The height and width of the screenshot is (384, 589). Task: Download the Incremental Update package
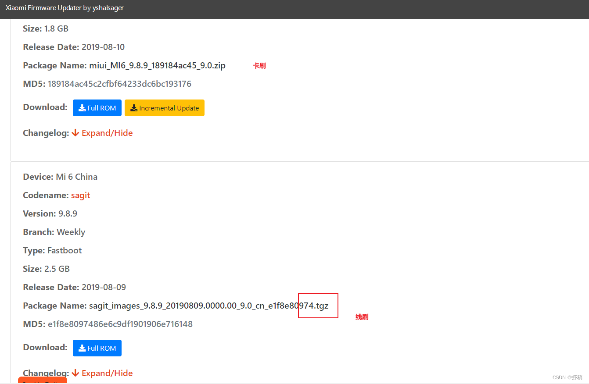(x=165, y=108)
